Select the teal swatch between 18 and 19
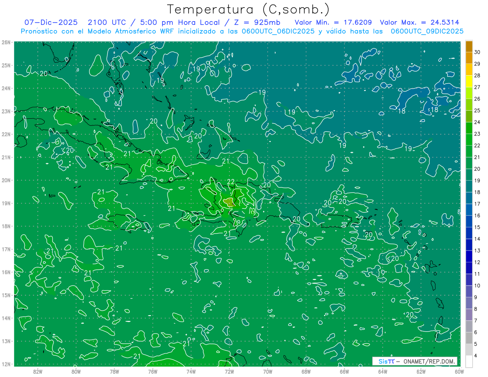The height and width of the screenshot is (377, 488). point(469,186)
